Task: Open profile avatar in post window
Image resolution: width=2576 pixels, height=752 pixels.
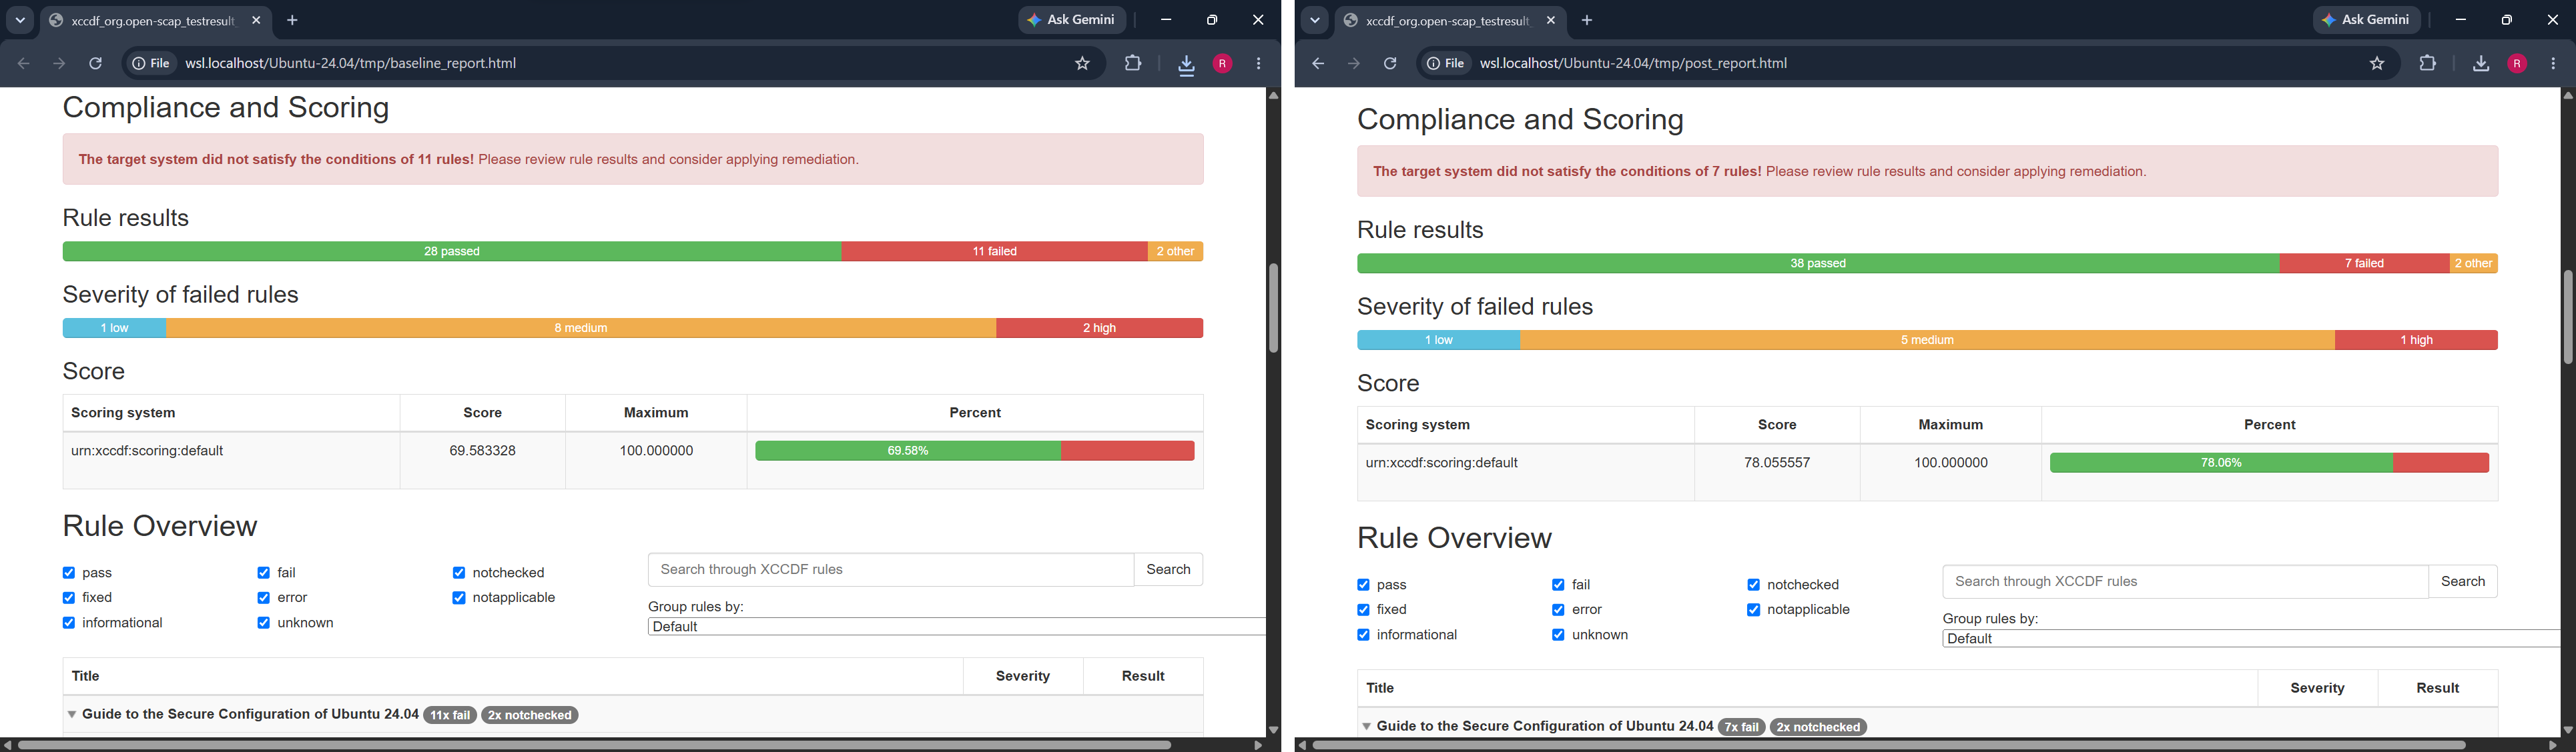Action: point(2517,64)
